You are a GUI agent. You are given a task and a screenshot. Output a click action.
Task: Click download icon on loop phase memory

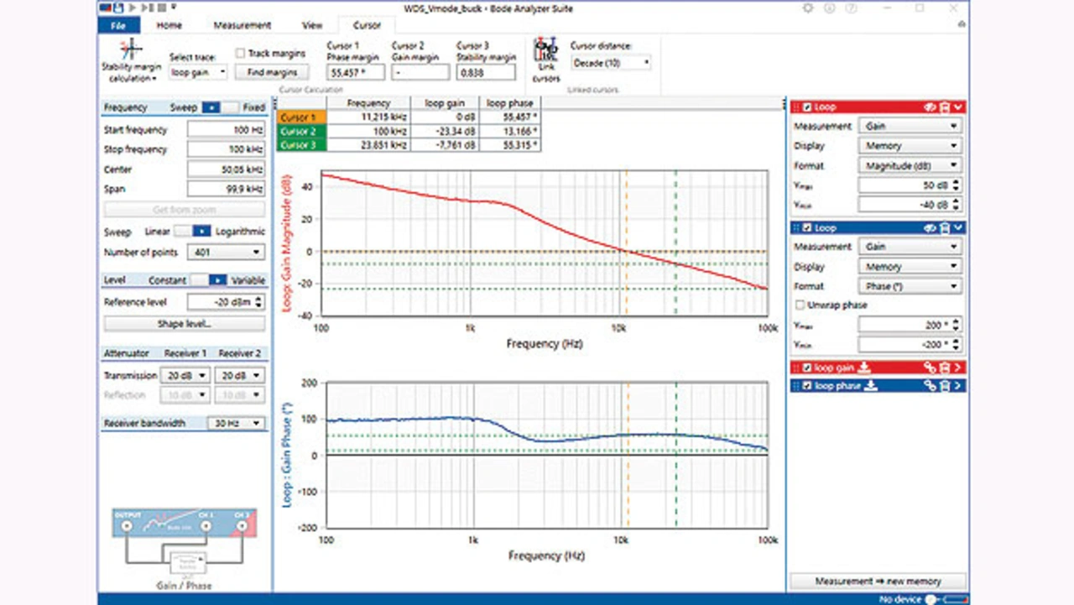[x=871, y=386]
